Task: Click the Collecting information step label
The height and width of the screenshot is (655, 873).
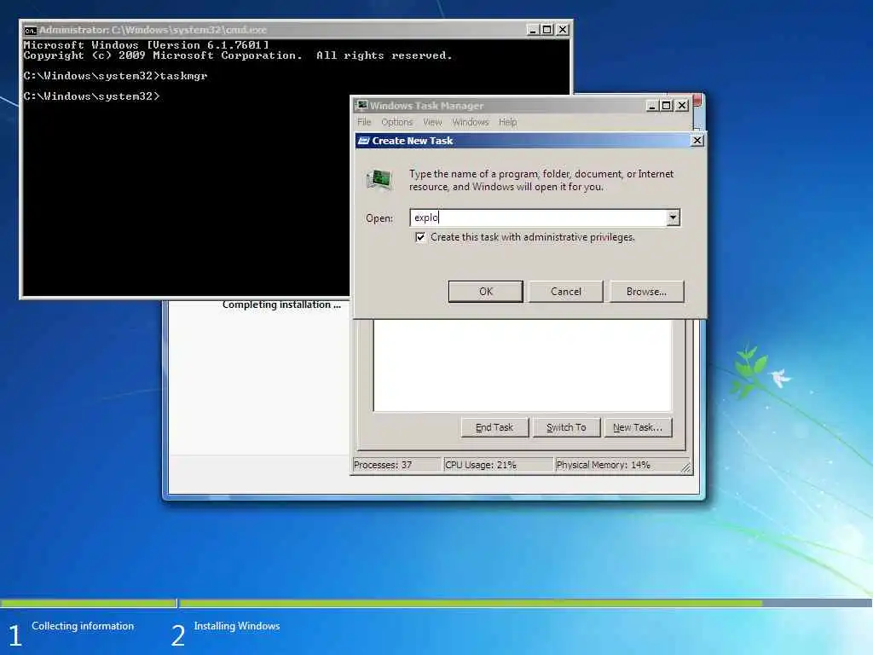Action: pyautogui.click(x=83, y=626)
